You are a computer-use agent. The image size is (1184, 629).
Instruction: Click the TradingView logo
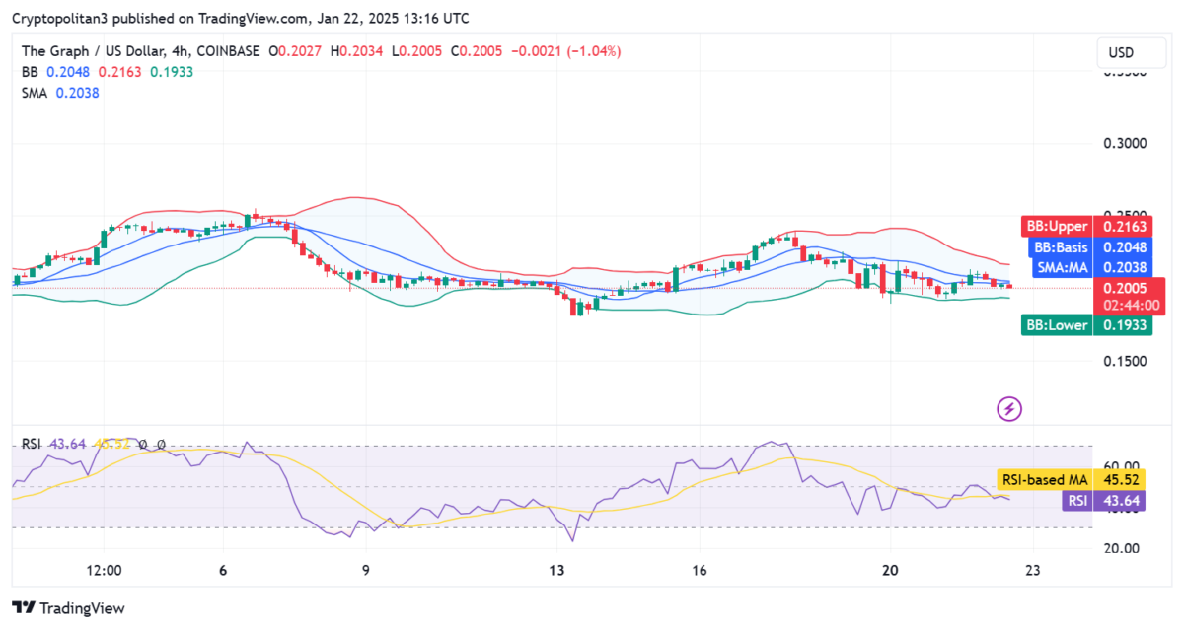[69, 608]
